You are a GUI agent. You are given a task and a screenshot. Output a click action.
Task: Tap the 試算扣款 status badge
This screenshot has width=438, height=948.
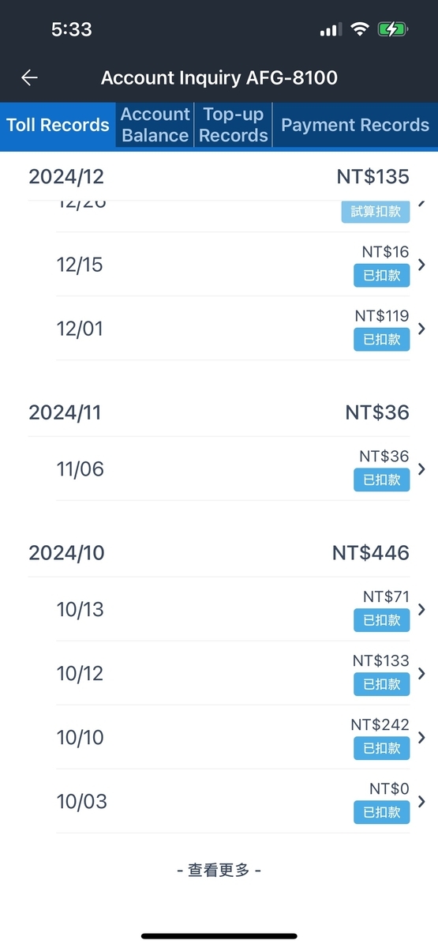376,212
